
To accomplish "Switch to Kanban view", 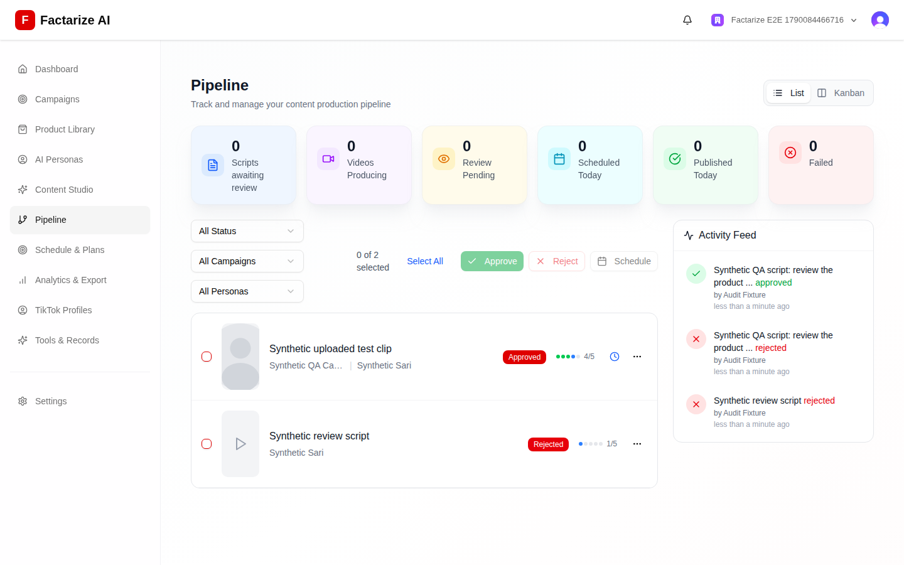I will 841,93.
